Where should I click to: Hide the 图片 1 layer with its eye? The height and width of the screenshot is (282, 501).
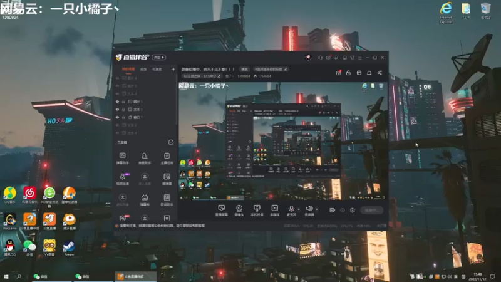117,102
